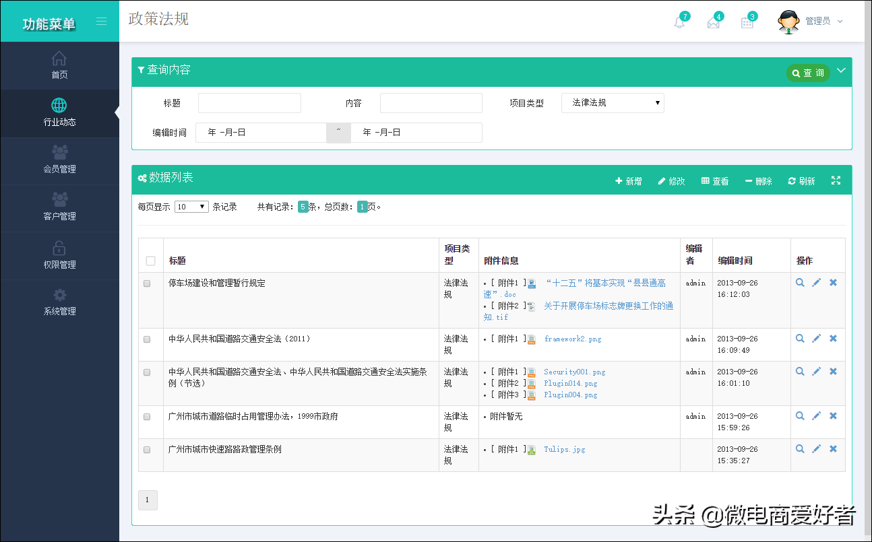Click the 管理员 user avatar
The image size is (872, 542).
[789, 22]
